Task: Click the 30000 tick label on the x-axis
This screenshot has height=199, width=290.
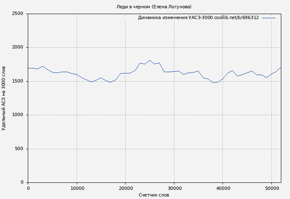Action: pyautogui.click(x=174, y=188)
